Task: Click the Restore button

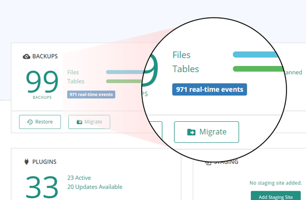Action: tap(40, 122)
